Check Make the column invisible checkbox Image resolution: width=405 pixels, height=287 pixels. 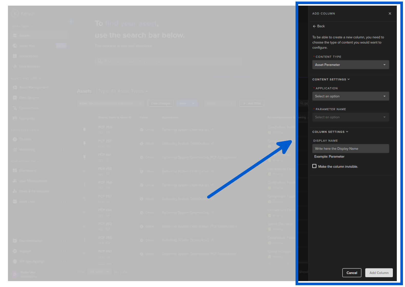click(314, 166)
